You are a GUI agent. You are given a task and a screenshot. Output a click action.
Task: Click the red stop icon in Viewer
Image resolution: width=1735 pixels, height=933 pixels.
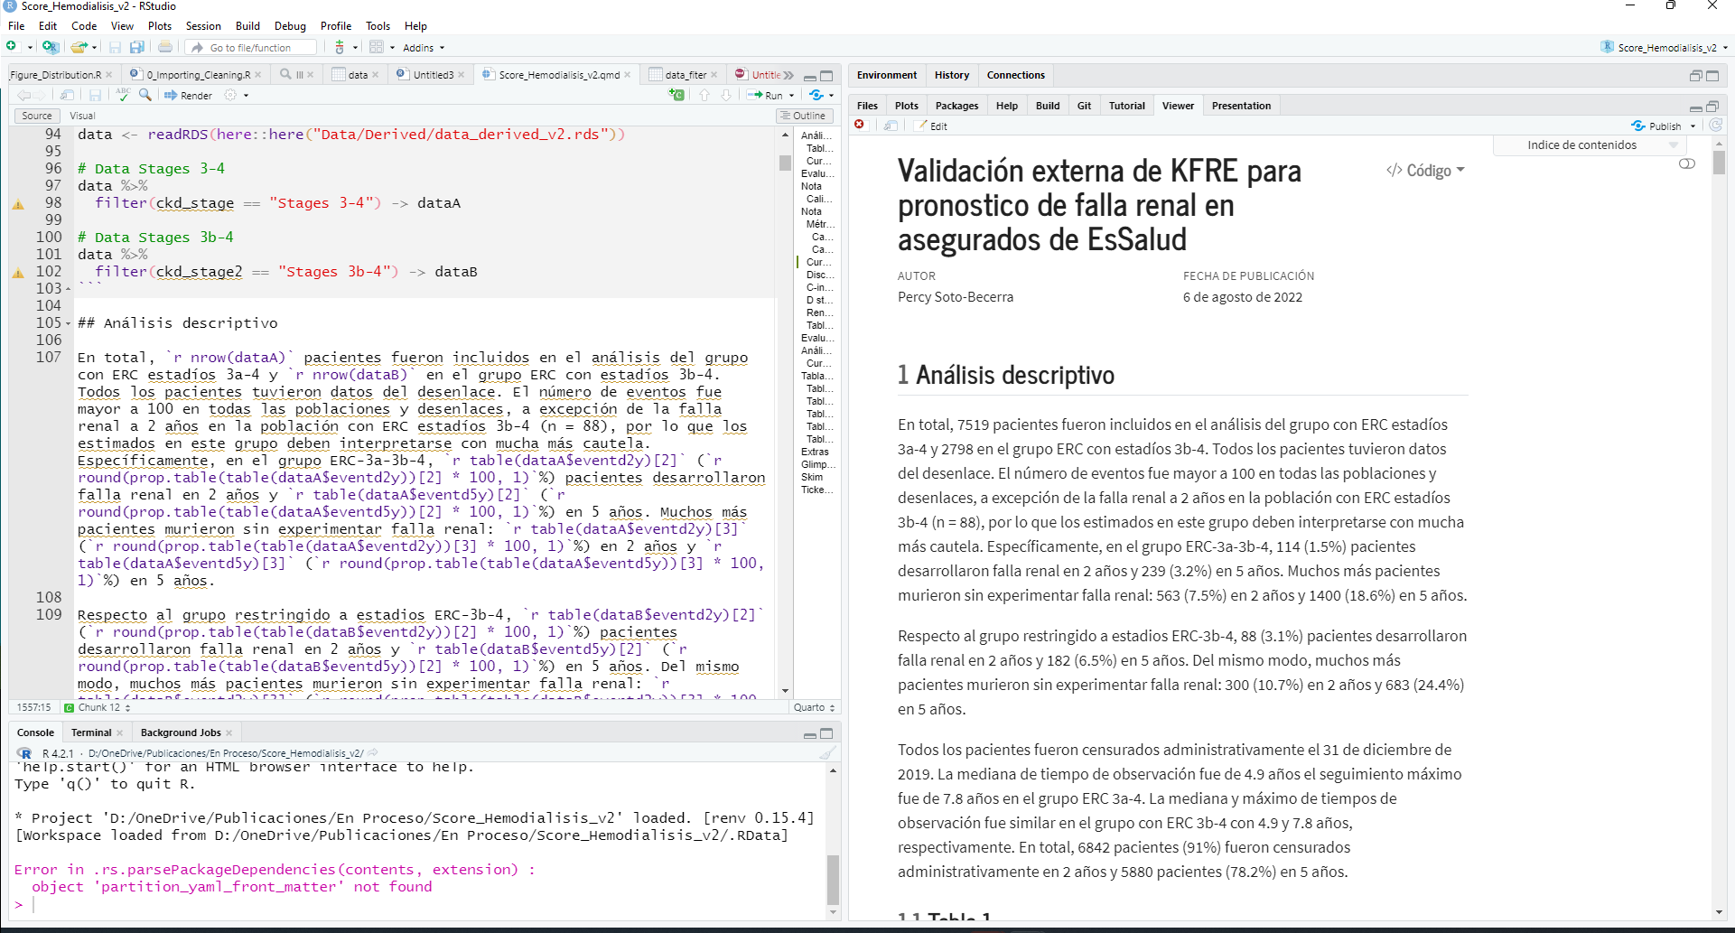(x=860, y=126)
